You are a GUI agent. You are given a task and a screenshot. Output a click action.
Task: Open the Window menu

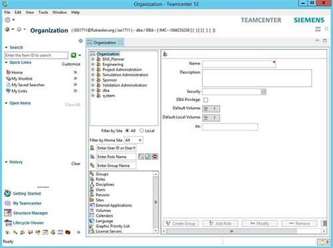coord(59,12)
